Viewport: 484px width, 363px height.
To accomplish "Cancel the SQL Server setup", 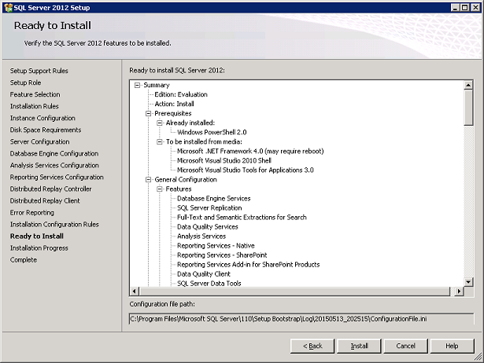I will pos(405,346).
